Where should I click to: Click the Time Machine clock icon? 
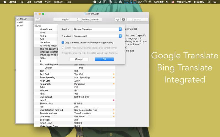(145, 2)
